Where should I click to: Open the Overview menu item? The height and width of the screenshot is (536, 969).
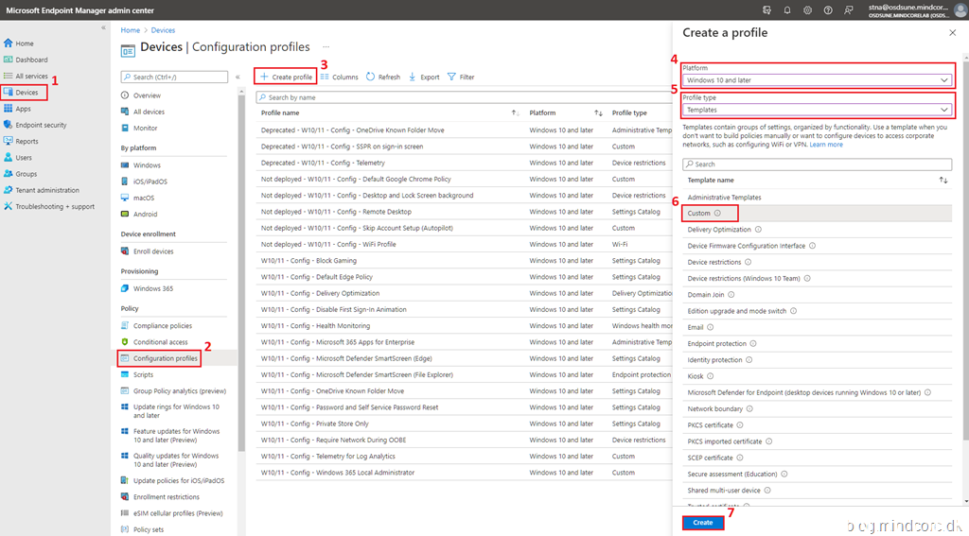141,95
